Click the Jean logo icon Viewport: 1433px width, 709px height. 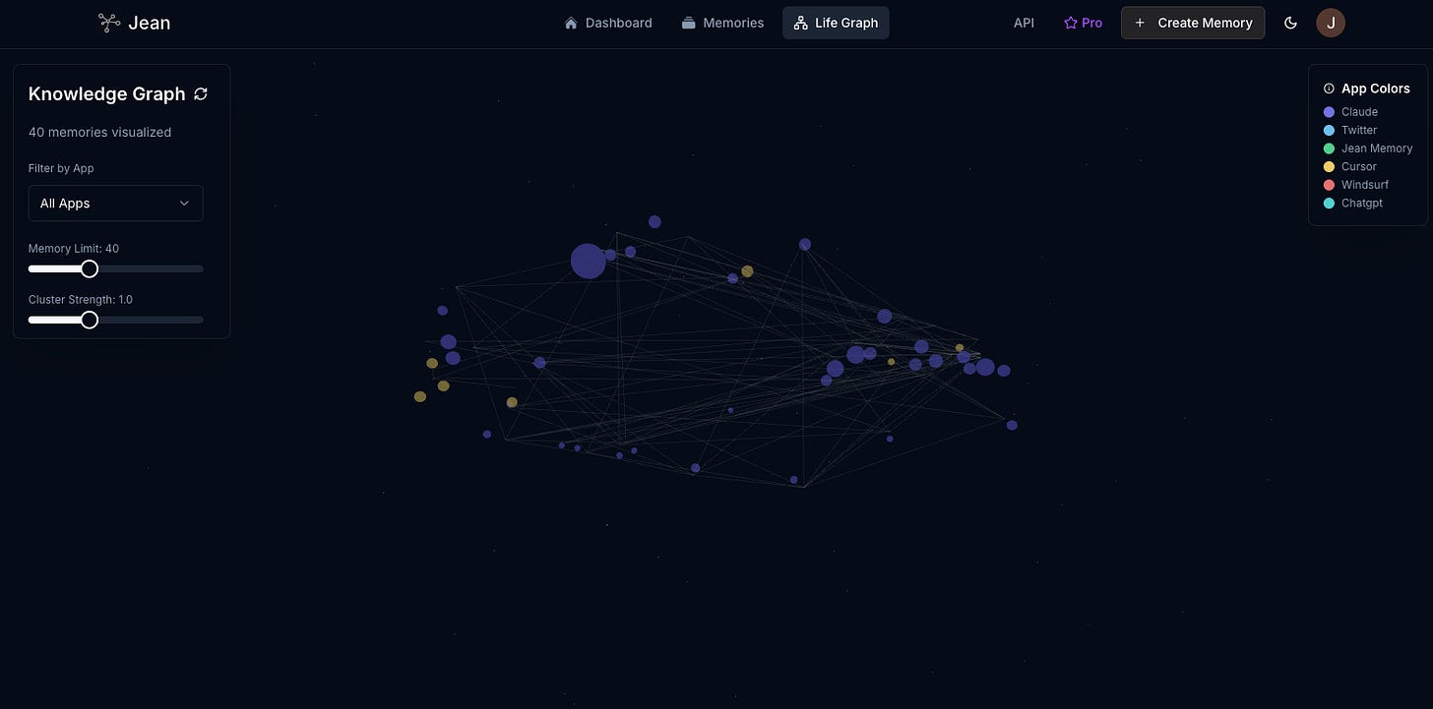[x=109, y=23]
